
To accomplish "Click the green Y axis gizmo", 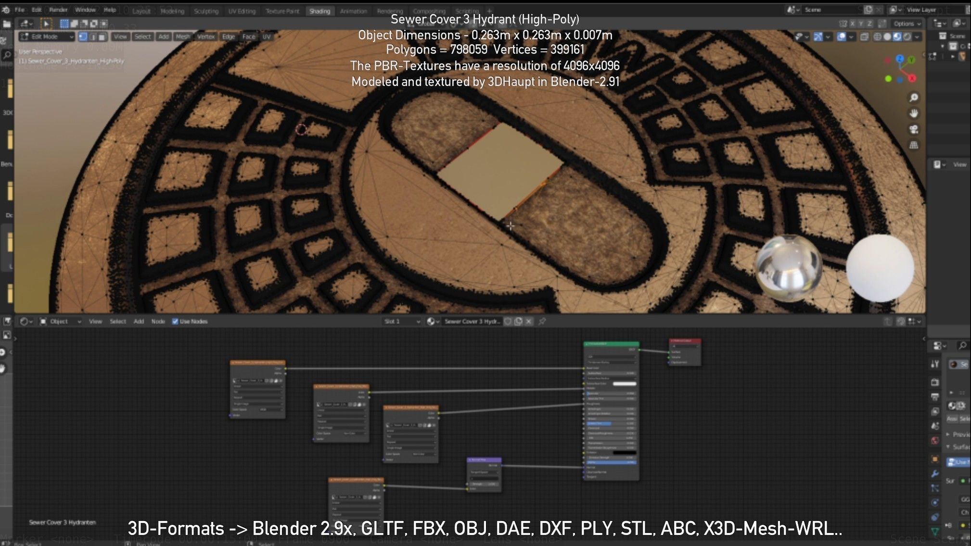I will [x=911, y=60].
